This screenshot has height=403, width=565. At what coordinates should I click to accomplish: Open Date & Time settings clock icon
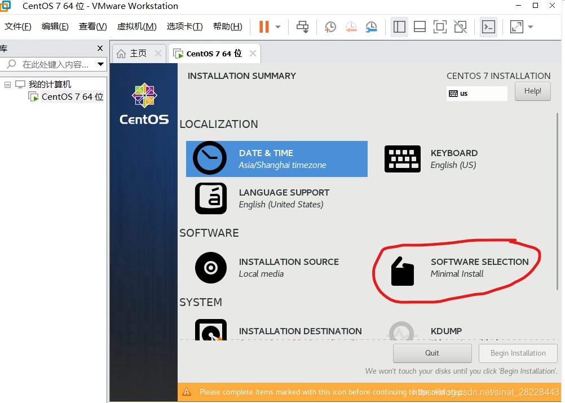tap(210, 158)
